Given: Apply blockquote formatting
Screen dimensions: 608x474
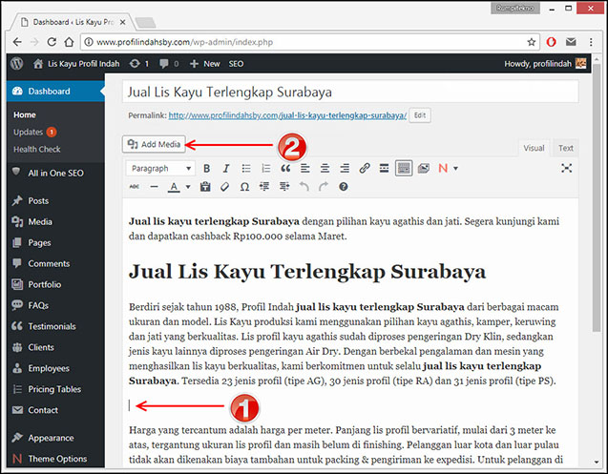Looking at the screenshot, I should [x=285, y=168].
